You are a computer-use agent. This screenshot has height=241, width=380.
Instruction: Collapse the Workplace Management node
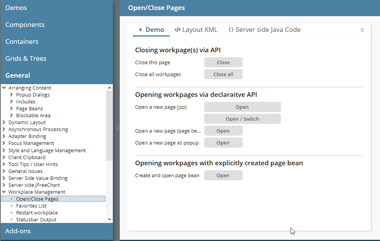(x=4, y=192)
